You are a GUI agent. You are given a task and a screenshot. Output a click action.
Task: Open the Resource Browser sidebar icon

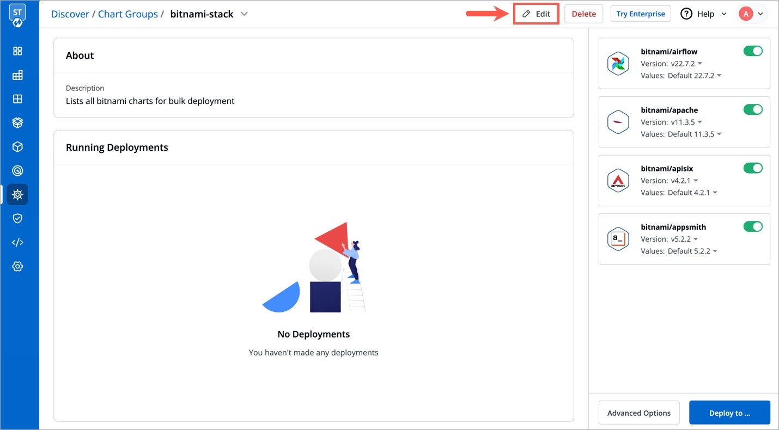[x=17, y=99]
